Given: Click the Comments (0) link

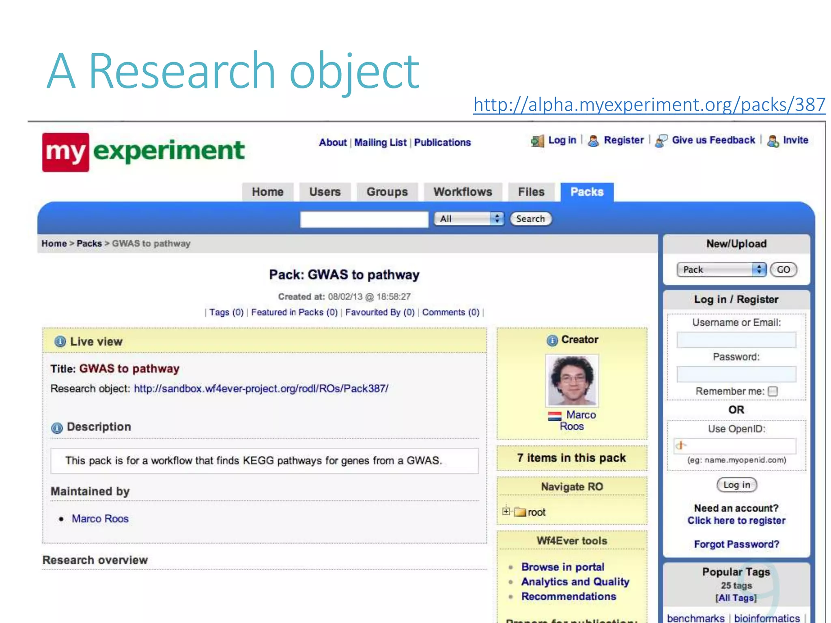Looking at the screenshot, I should 451,312.
